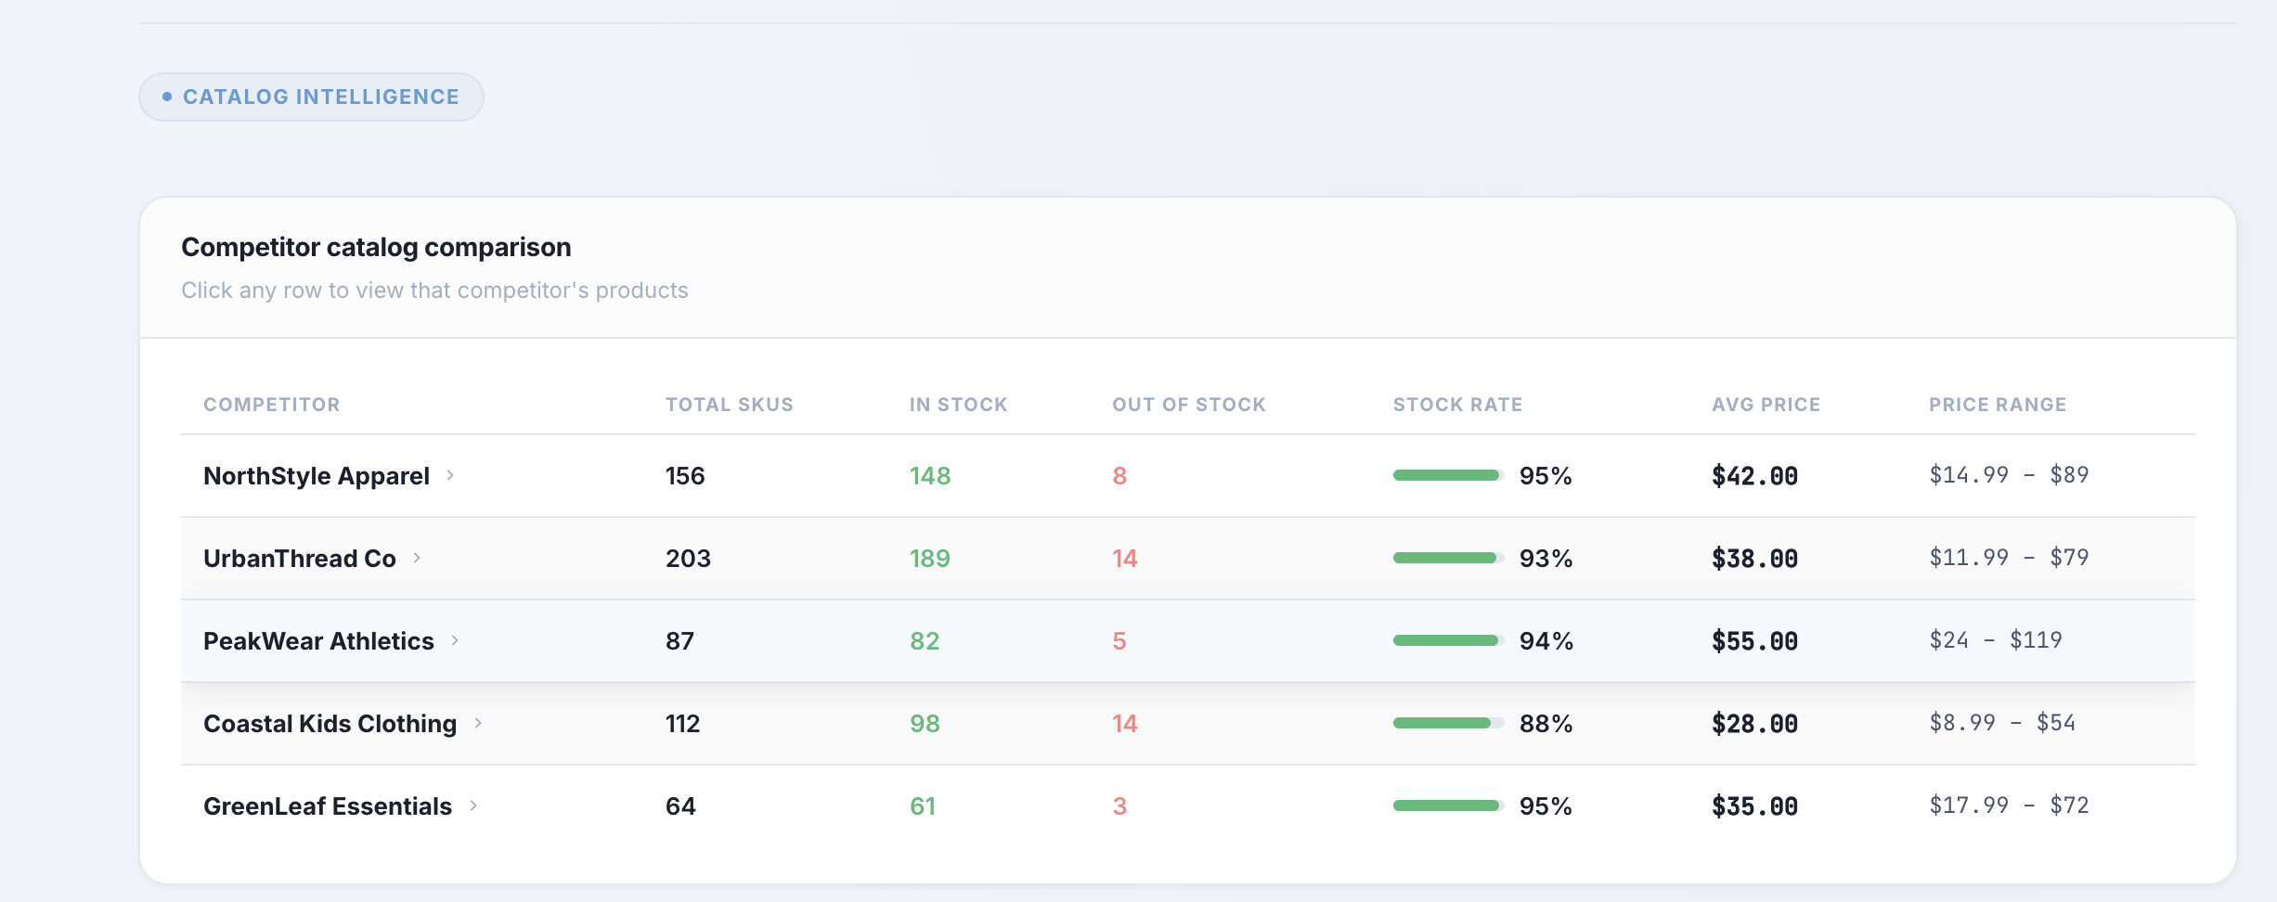Sort by the COMPETITOR column header
This screenshot has height=902, width=2277.
point(273,404)
